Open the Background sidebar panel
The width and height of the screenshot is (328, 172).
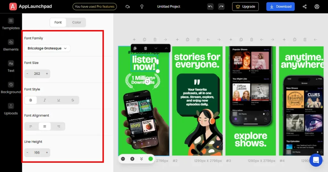[x=11, y=88]
